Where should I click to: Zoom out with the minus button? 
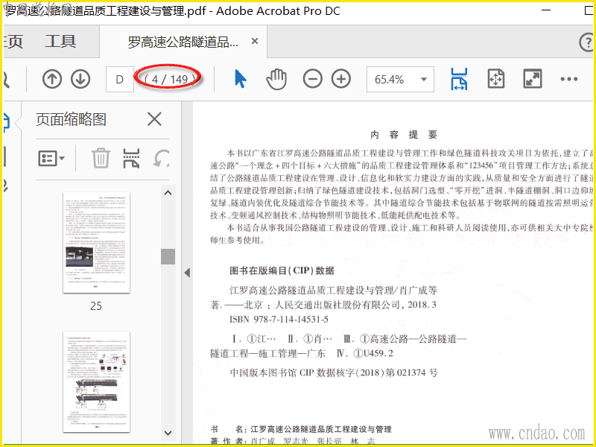(312, 79)
